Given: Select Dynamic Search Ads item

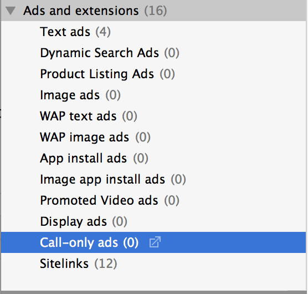Looking at the screenshot, I should 110,53.
